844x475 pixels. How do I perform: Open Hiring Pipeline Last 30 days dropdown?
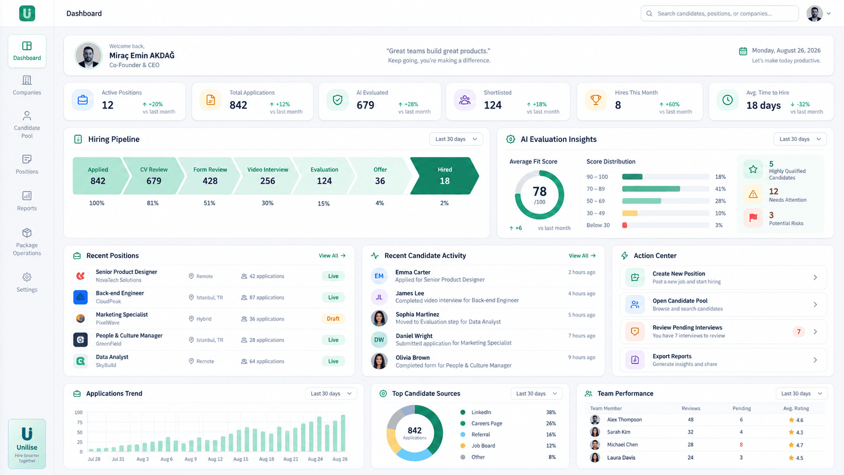456,139
